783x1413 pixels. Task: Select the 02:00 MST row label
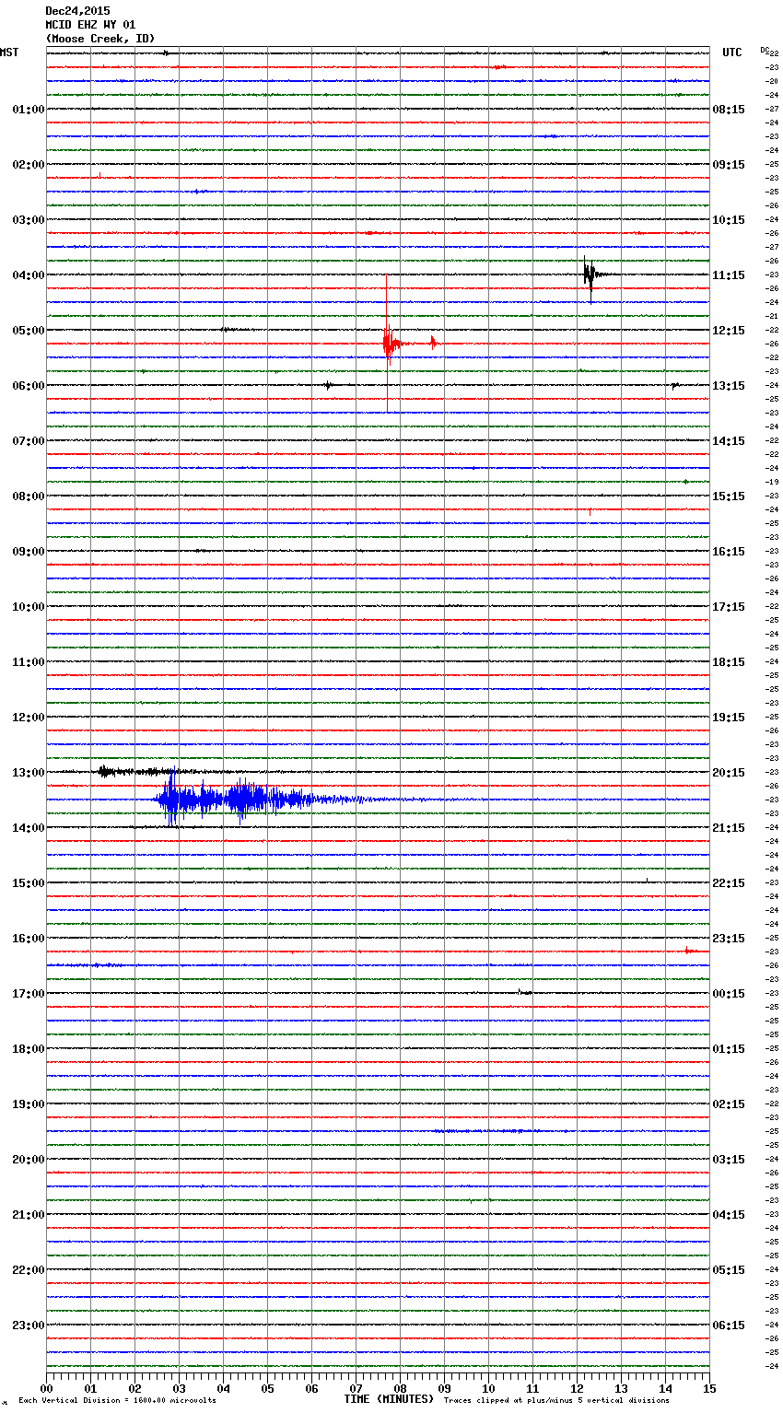point(28,165)
